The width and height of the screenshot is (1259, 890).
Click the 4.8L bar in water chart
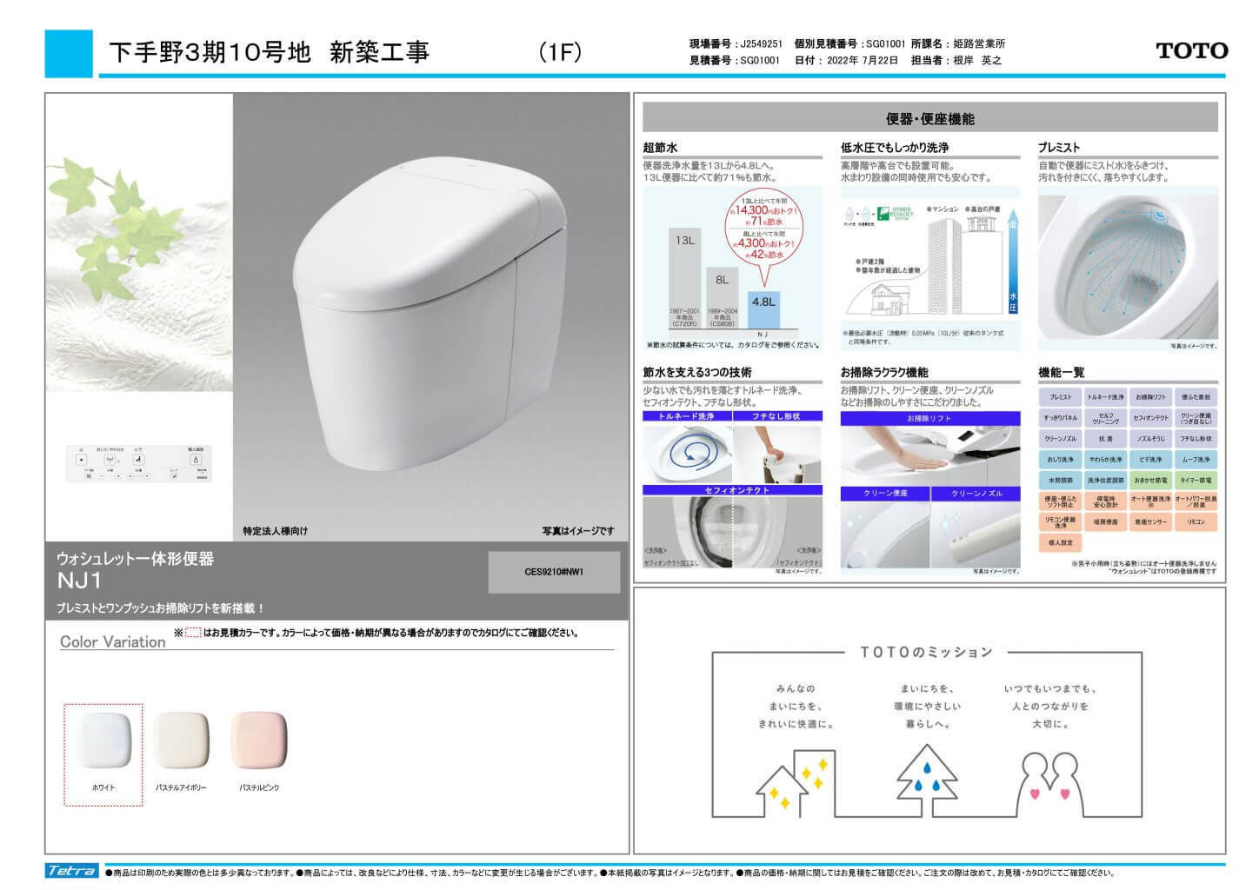(x=763, y=309)
